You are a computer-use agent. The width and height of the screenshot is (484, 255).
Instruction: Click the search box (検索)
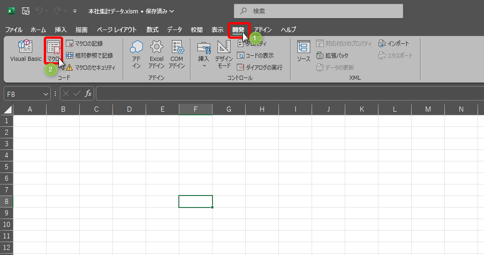click(x=318, y=11)
